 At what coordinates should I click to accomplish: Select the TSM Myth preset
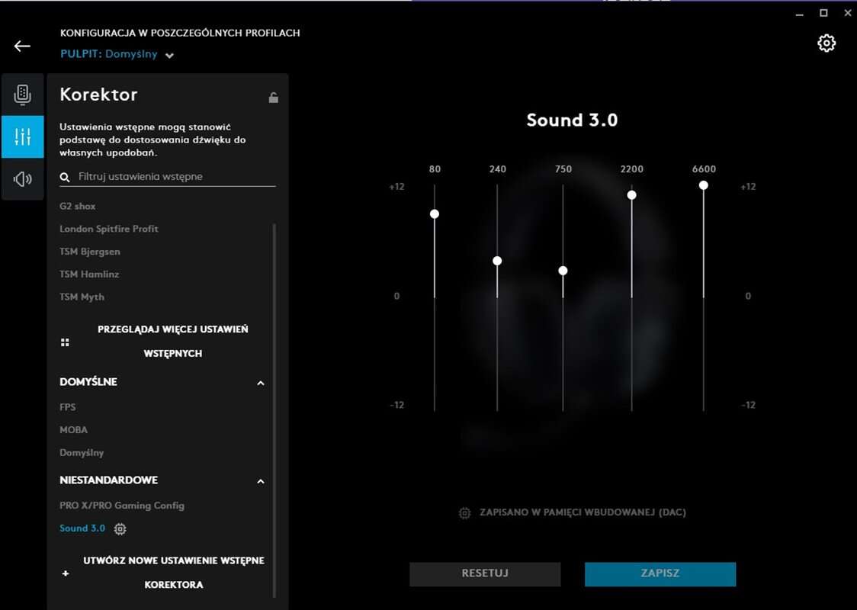tap(82, 297)
